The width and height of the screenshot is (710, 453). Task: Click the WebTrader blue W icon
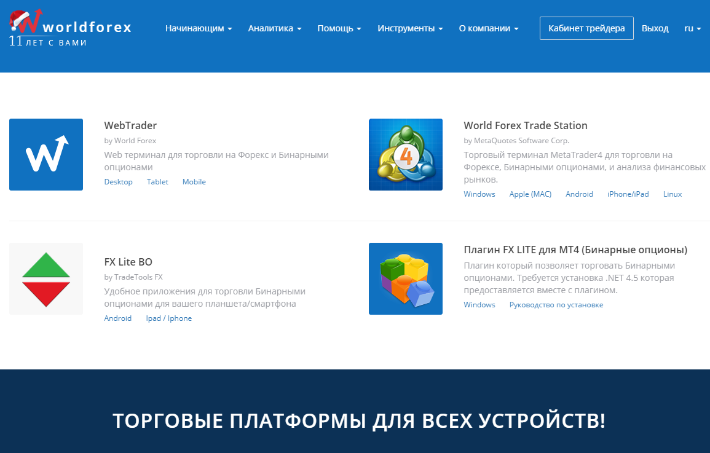click(46, 154)
